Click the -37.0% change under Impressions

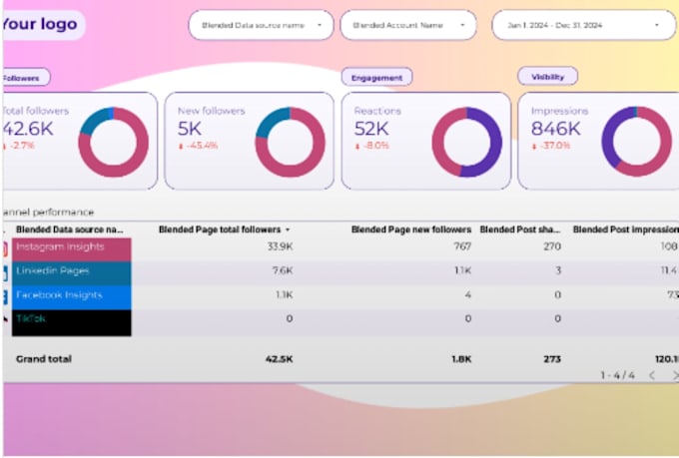[x=551, y=146]
